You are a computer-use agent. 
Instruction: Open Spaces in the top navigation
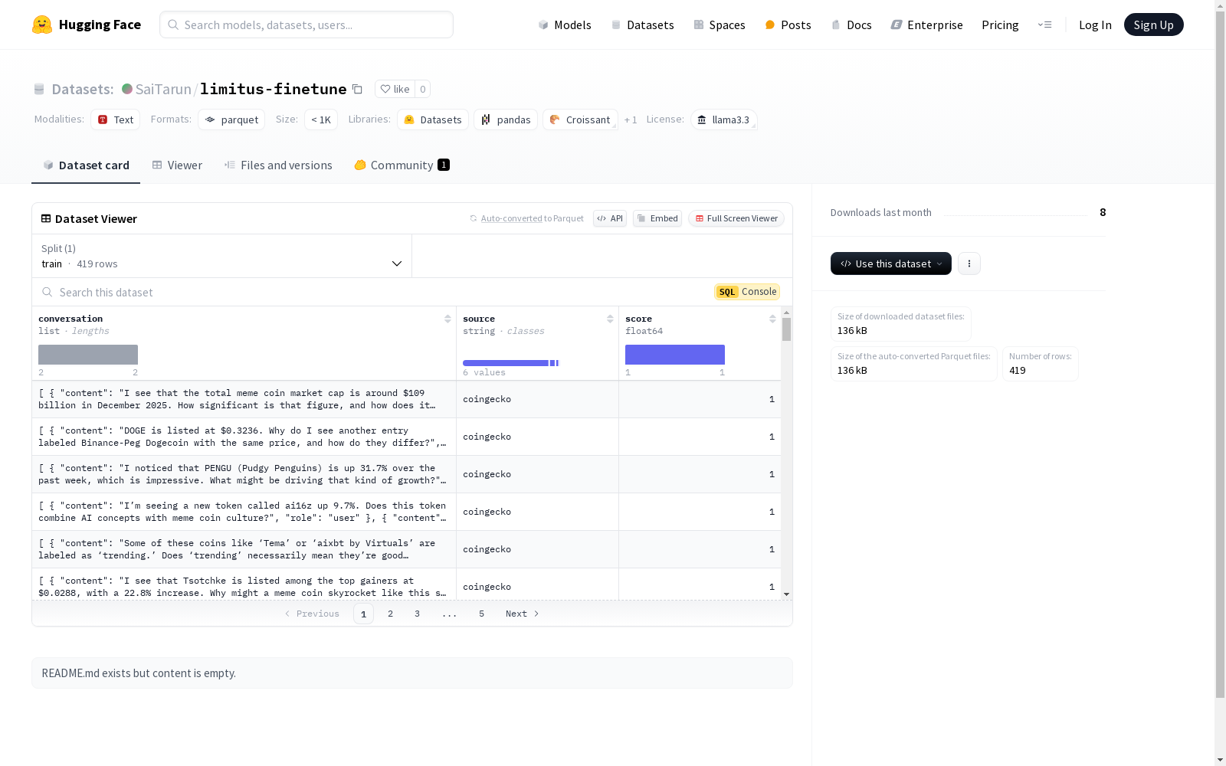[x=719, y=25]
